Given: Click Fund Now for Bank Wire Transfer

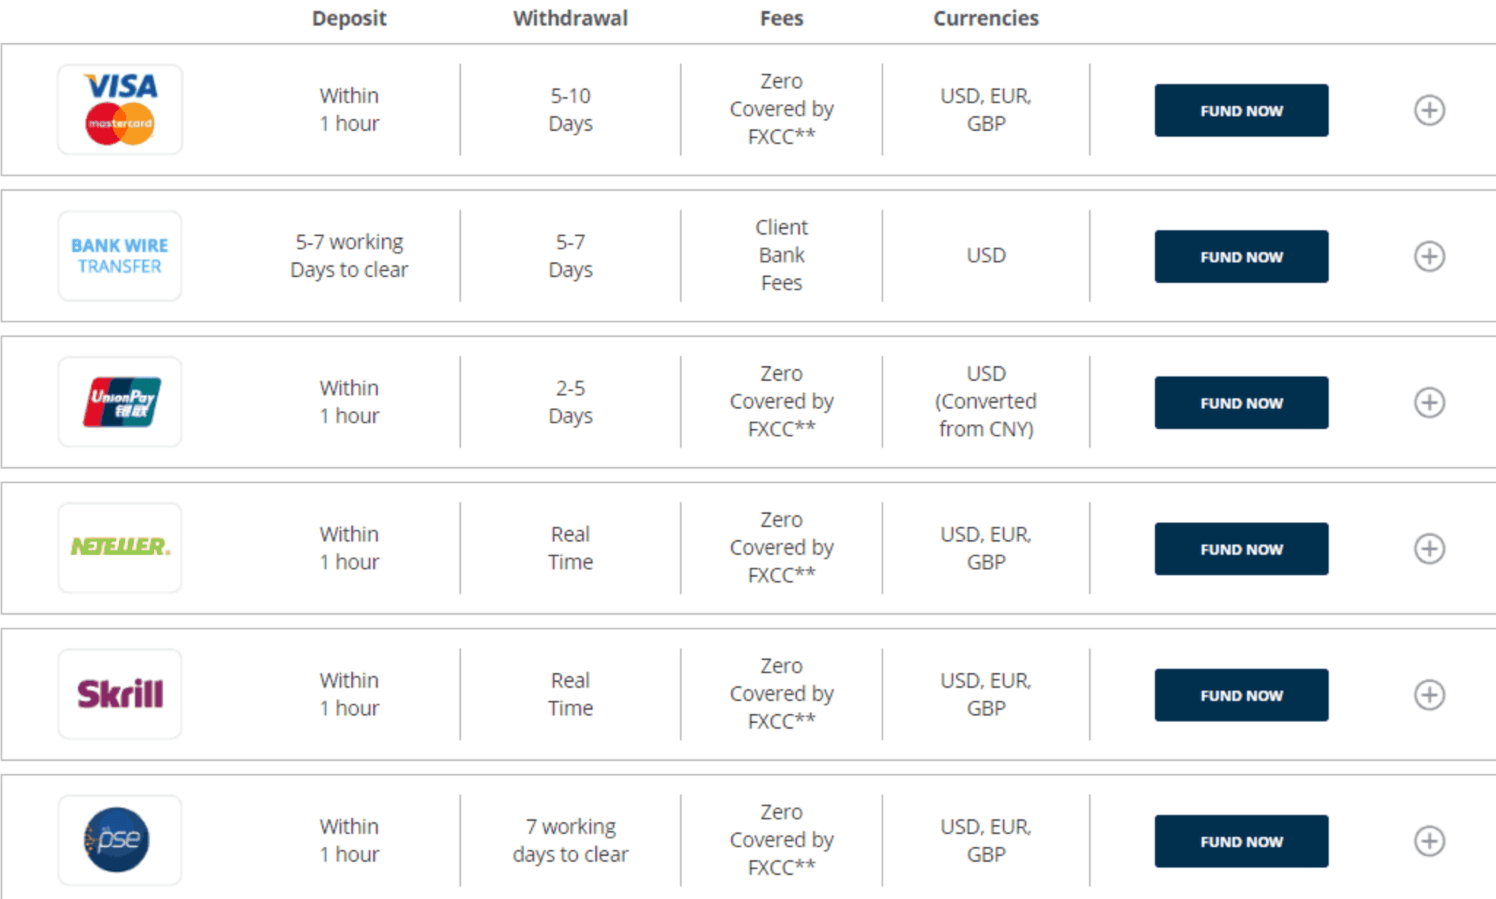Looking at the screenshot, I should pyautogui.click(x=1240, y=257).
